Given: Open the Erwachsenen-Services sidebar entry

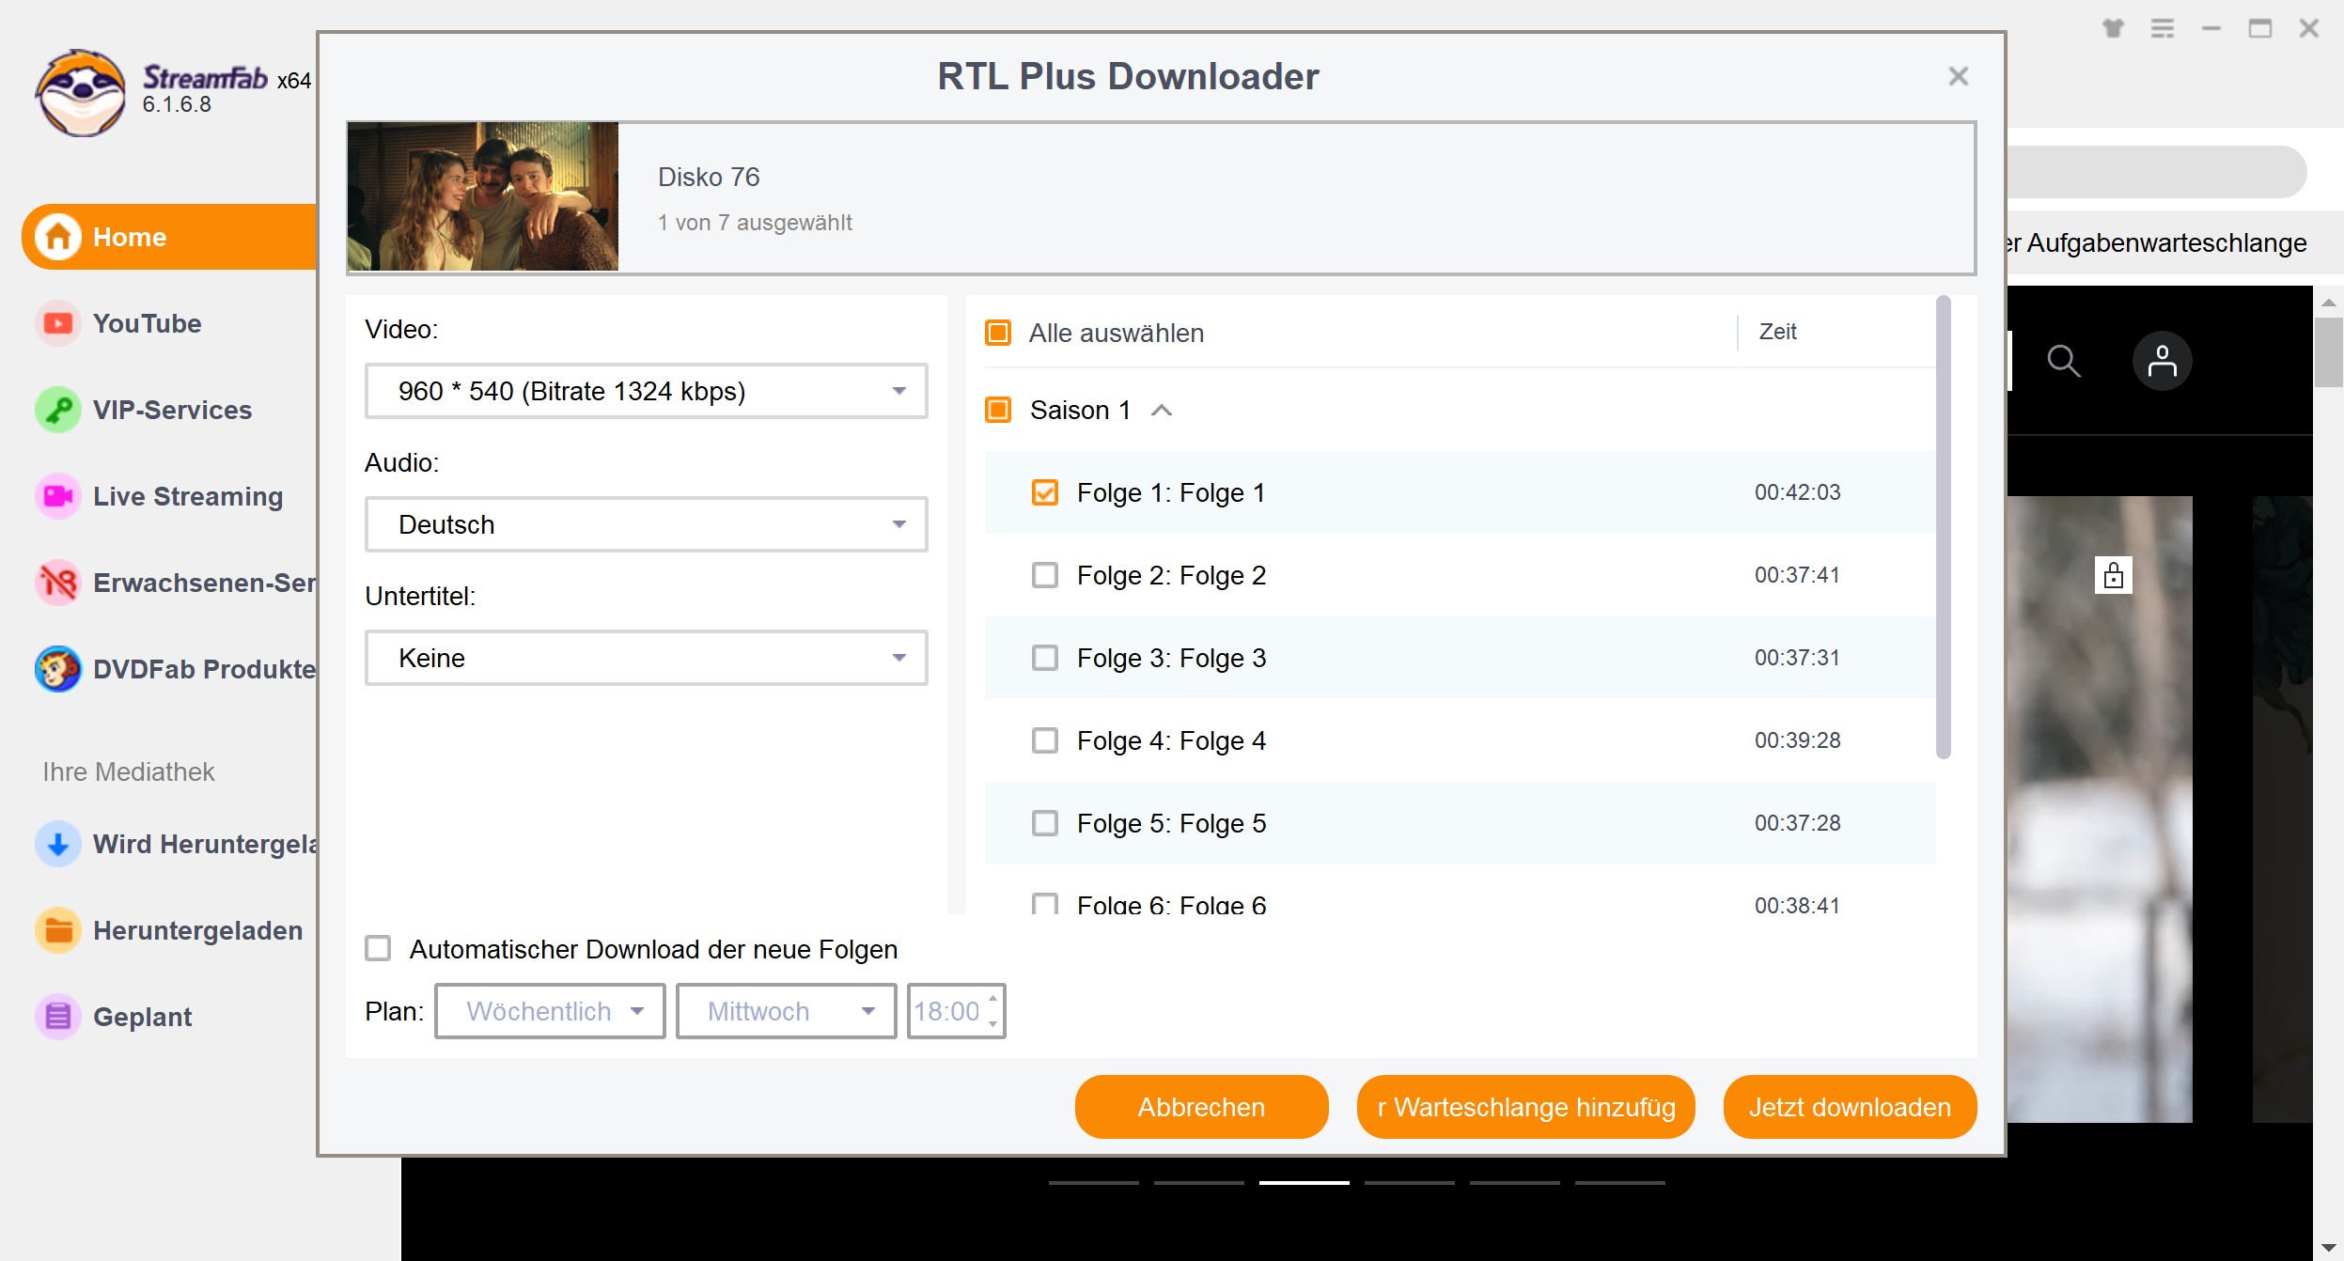Looking at the screenshot, I should coord(177,583).
